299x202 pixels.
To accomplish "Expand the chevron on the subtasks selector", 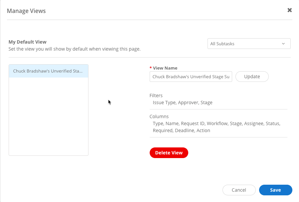I will pyautogui.click(x=283, y=44).
